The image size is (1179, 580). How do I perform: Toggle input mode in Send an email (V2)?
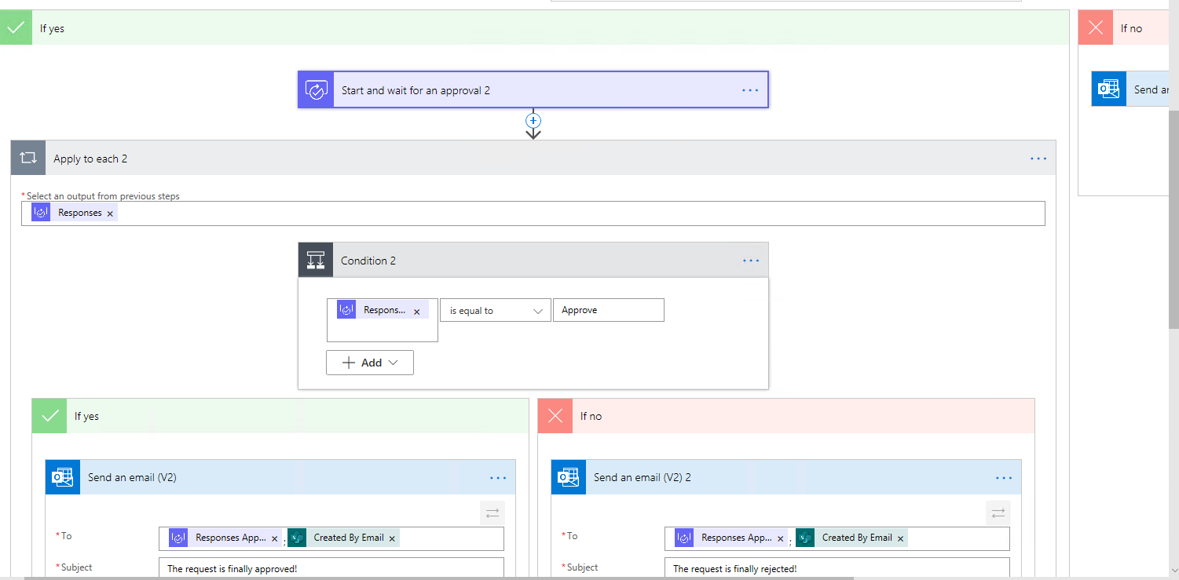click(x=492, y=513)
